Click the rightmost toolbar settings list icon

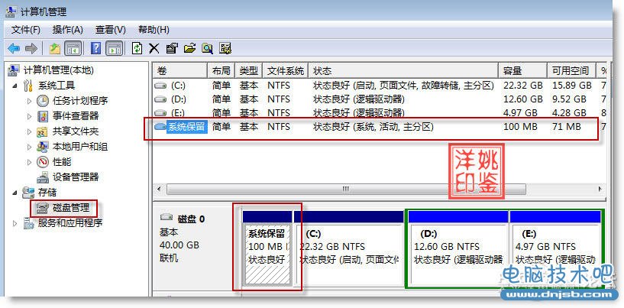pos(225,49)
